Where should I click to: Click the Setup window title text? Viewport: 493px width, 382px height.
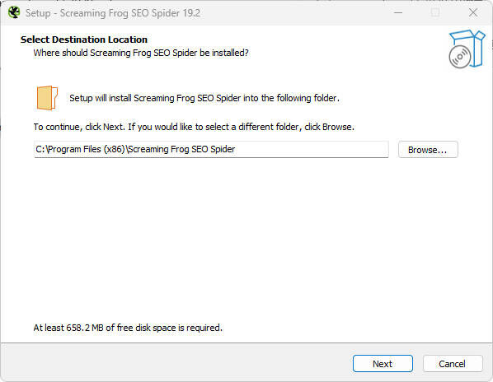(113, 13)
